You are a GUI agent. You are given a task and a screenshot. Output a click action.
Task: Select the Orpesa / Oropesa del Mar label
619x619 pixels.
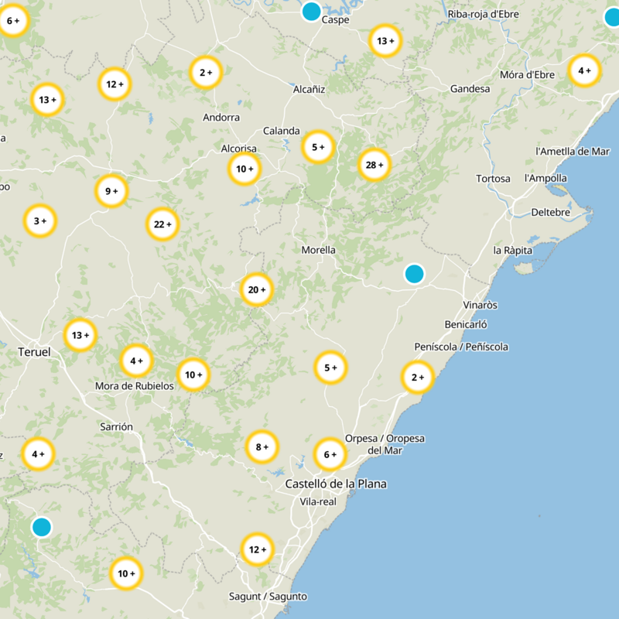point(385,444)
